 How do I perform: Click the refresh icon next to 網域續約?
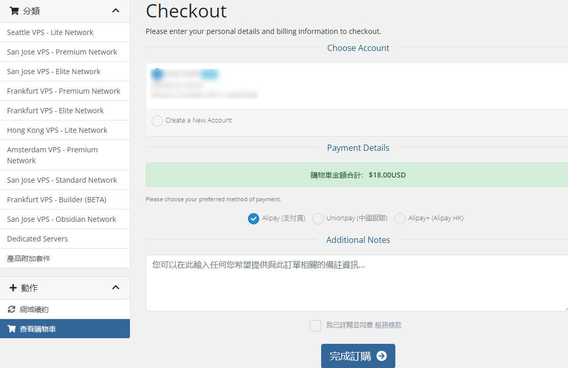click(11, 309)
